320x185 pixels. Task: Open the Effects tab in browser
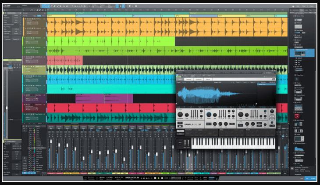tap(302, 10)
